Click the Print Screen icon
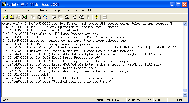The image size is (189, 103). pos(54,17)
